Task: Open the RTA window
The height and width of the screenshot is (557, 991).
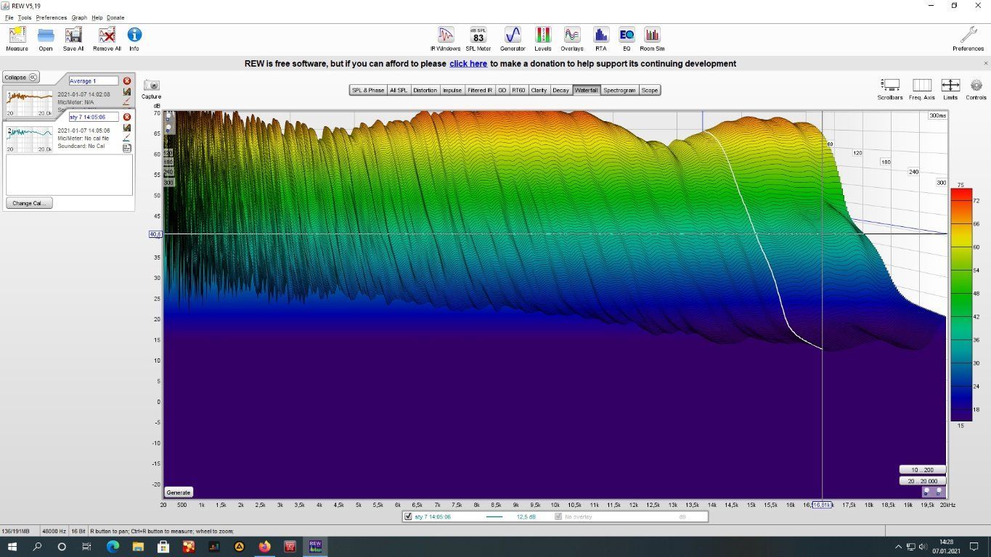Action: pos(600,39)
